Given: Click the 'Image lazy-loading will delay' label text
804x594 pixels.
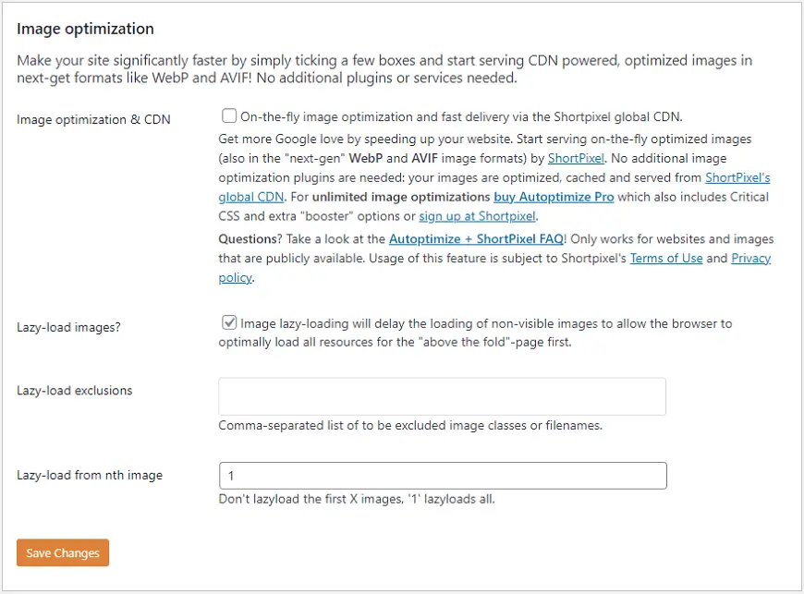Looking at the screenshot, I should click(485, 323).
